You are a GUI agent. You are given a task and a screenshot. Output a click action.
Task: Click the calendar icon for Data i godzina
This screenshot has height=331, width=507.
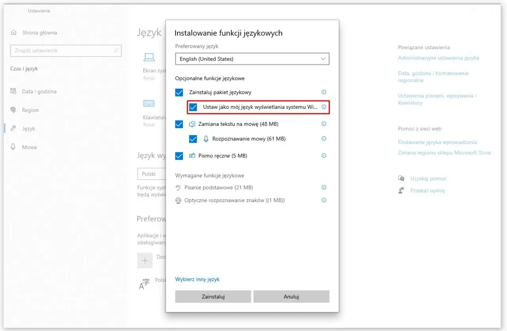13,91
